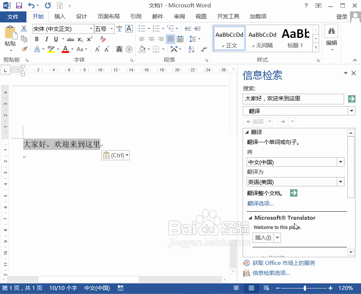The image size is (361, 294).
Task: Add character border A icon
Action: pos(129,29)
